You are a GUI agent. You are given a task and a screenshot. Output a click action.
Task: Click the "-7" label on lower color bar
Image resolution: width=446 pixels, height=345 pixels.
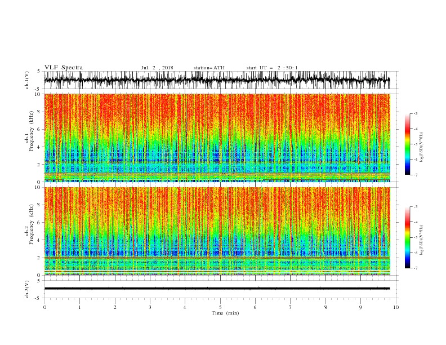[x=416, y=268]
